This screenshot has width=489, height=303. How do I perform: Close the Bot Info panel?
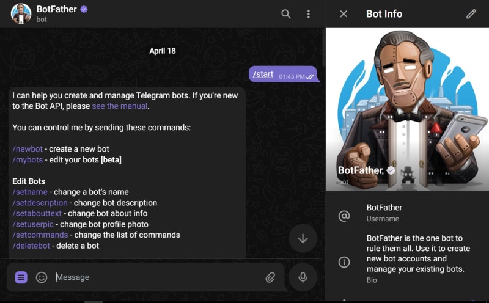click(x=344, y=14)
